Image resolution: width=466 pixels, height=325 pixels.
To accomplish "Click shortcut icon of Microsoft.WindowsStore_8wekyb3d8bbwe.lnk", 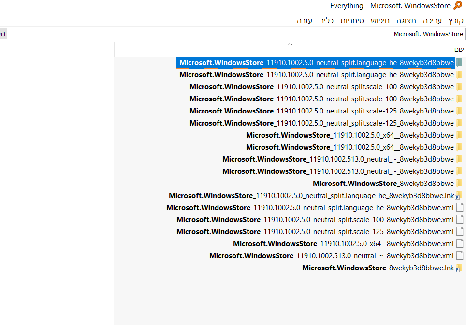I will 459,268.
